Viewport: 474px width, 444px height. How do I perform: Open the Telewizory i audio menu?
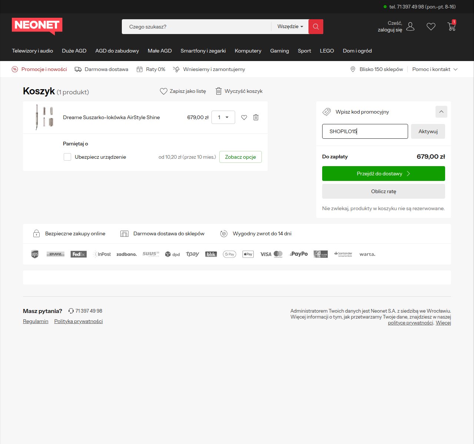33,51
